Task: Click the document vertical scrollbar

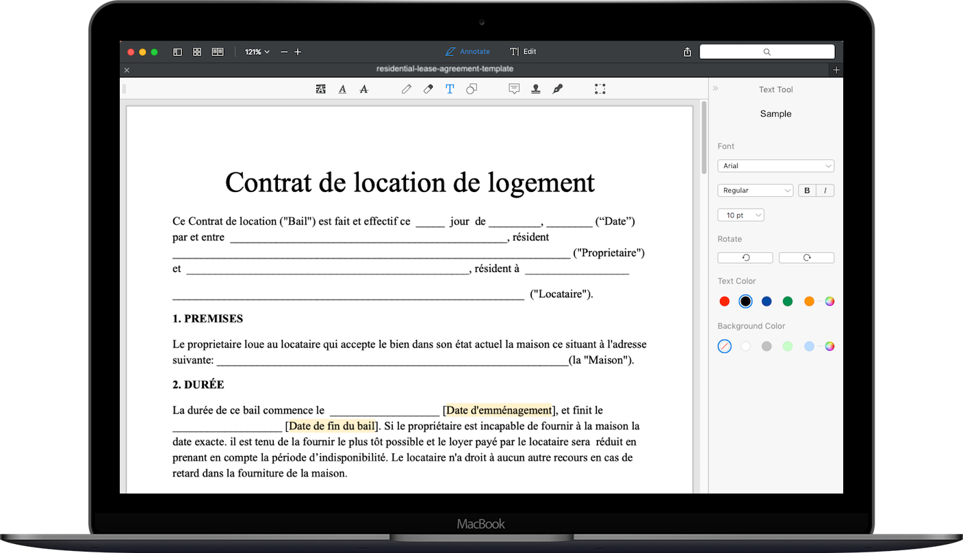Action: [x=704, y=139]
